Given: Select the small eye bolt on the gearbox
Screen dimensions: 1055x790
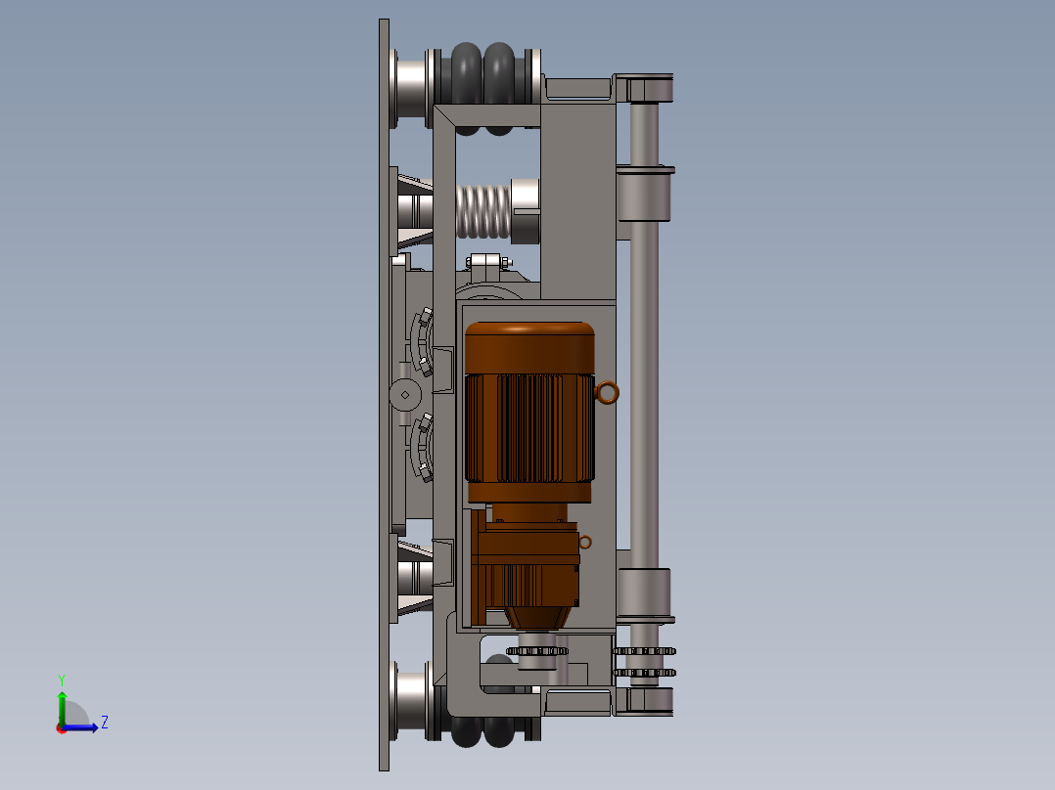Looking at the screenshot, I should pos(584,542).
